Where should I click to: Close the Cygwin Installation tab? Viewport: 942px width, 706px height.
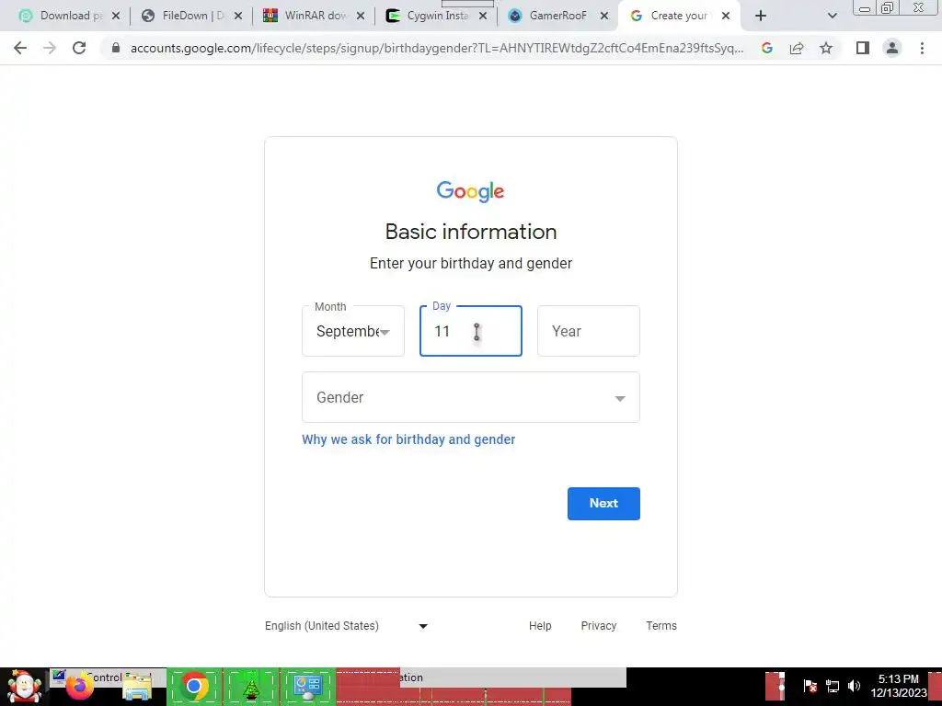[x=483, y=16]
